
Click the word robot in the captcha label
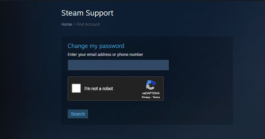coord(108,89)
